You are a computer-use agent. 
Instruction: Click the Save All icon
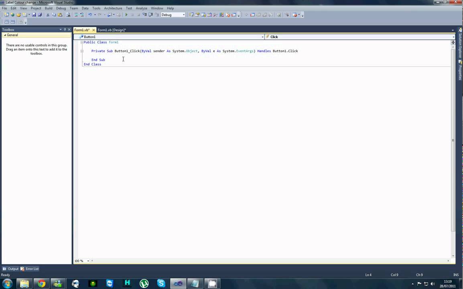point(40,14)
